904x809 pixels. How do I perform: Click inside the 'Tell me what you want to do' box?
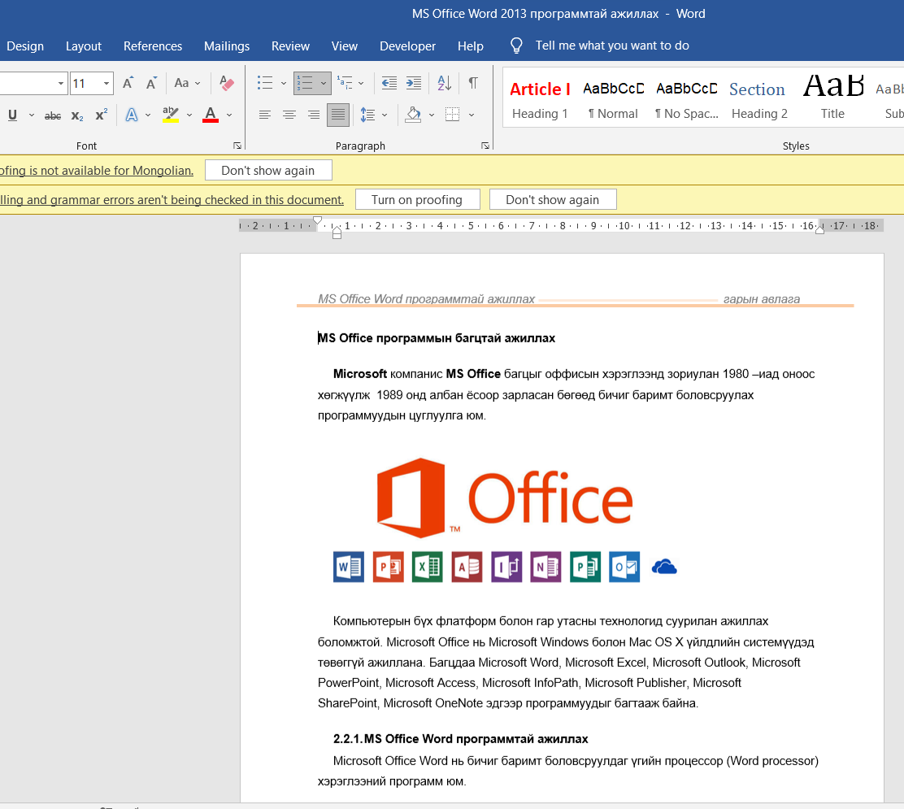coord(611,46)
